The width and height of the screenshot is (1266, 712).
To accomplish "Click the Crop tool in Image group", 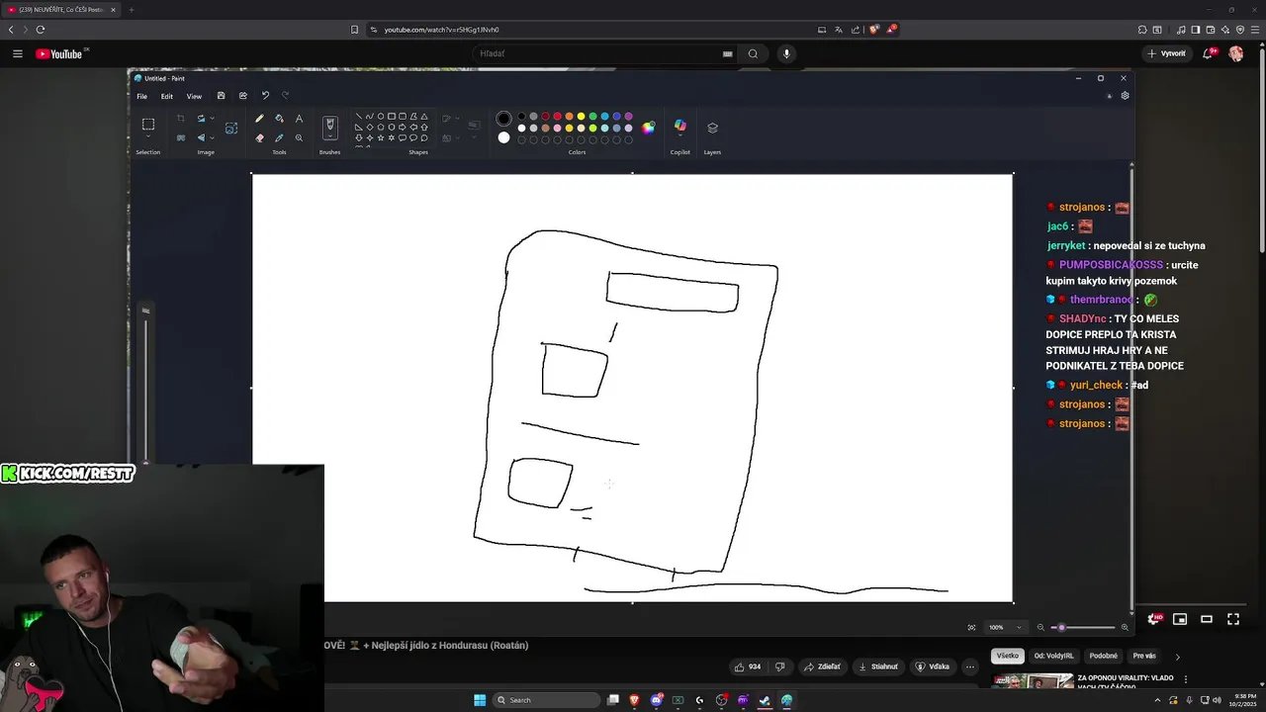I will (181, 119).
